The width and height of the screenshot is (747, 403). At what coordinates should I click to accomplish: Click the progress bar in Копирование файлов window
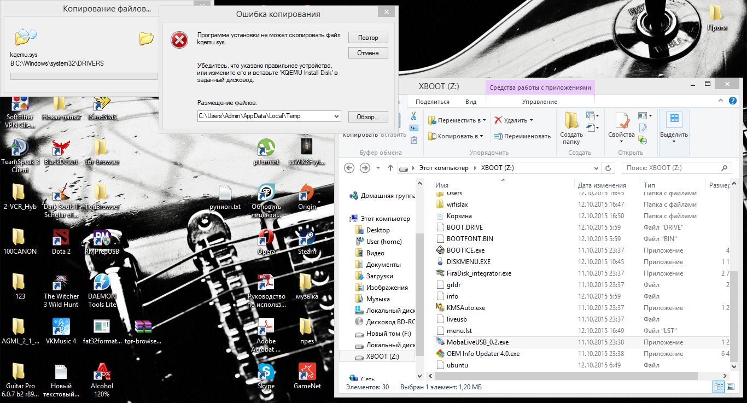click(x=84, y=77)
